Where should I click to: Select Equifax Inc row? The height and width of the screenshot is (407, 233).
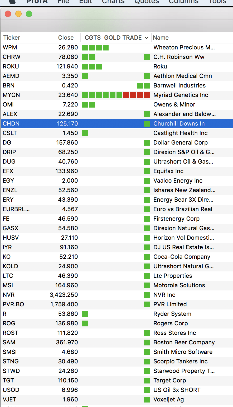pyautogui.click(x=116, y=171)
